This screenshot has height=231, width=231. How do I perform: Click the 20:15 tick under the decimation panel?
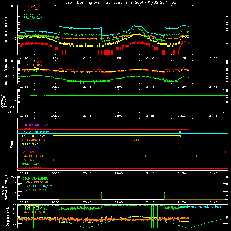pos(24,202)
